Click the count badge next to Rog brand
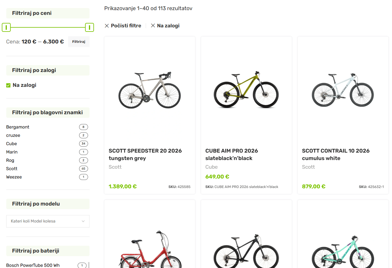The width and height of the screenshot is (392, 268). (x=84, y=160)
